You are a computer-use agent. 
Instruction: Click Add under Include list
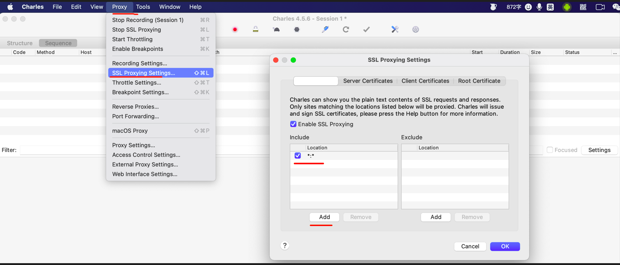pyautogui.click(x=324, y=217)
